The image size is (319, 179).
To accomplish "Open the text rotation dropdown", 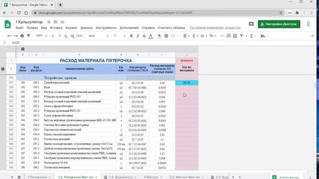I will (x=213, y=36).
